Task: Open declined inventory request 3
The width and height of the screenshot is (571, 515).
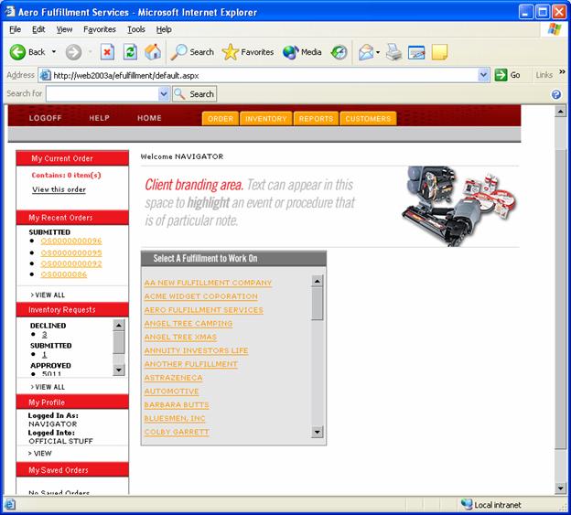Action: tap(45, 334)
